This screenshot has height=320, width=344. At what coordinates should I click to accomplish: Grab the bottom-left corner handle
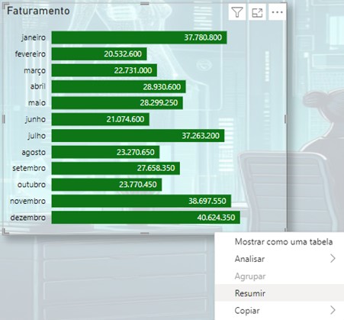tap(5, 232)
